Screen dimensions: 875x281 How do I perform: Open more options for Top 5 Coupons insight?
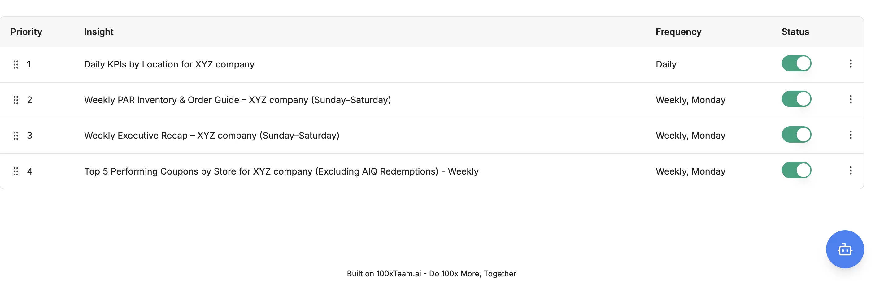click(850, 171)
